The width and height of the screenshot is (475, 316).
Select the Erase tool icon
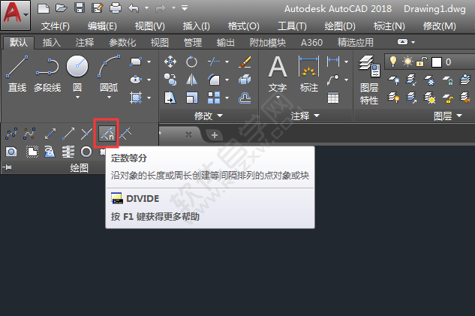pyautogui.click(x=245, y=62)
